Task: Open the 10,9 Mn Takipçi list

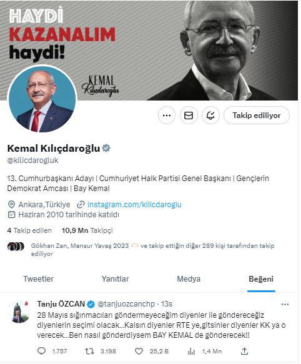Action: tap(87, 230)
